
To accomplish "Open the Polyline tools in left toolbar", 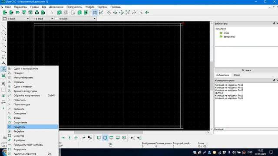I will (3, 51).
